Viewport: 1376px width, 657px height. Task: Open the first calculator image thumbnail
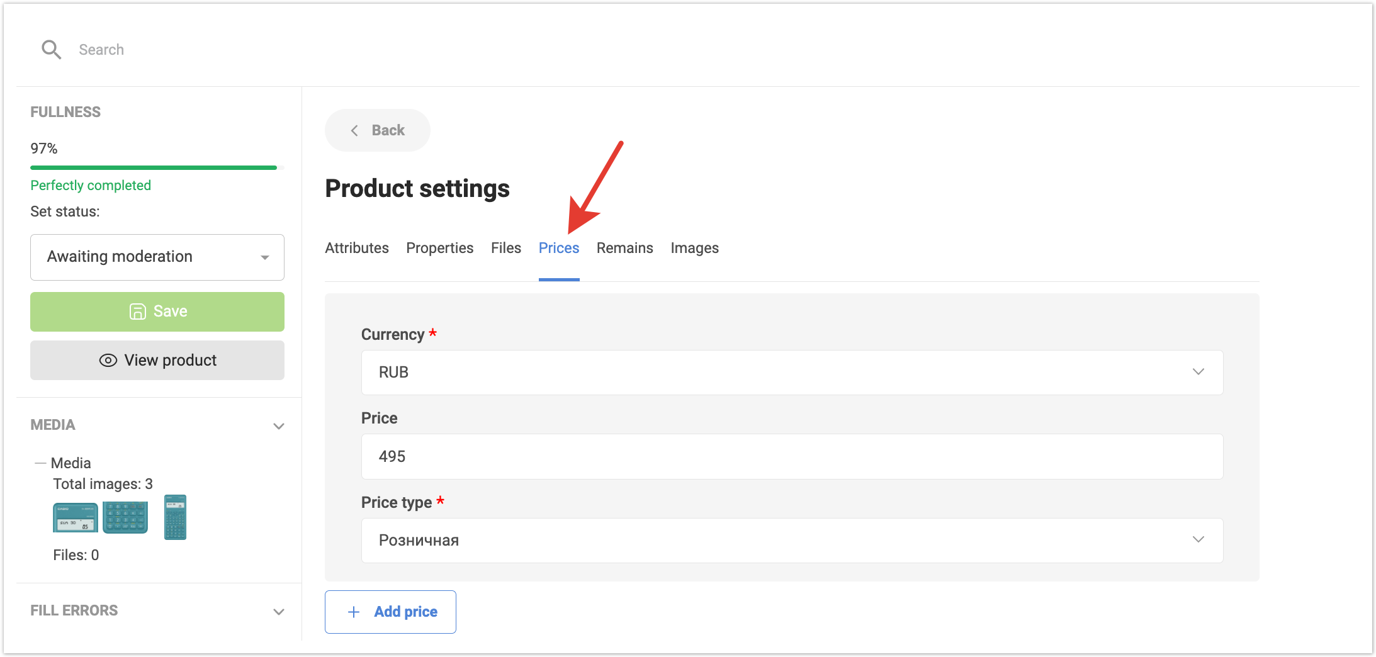pyautogui.click(x=75, y=518)
